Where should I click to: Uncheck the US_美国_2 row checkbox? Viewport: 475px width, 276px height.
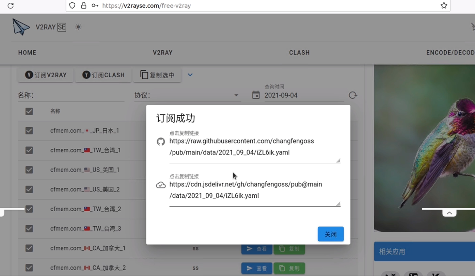pyautogui.click(x=29, y=189)
